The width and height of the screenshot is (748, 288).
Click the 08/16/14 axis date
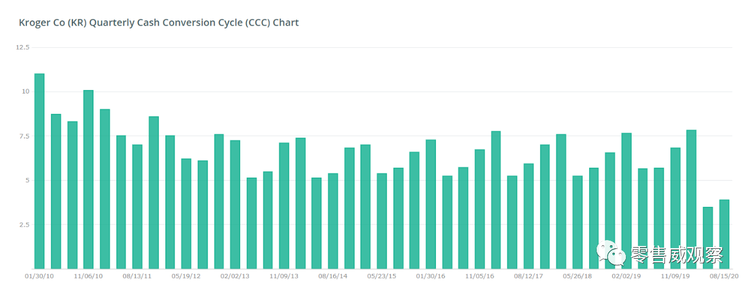[333, 276]
